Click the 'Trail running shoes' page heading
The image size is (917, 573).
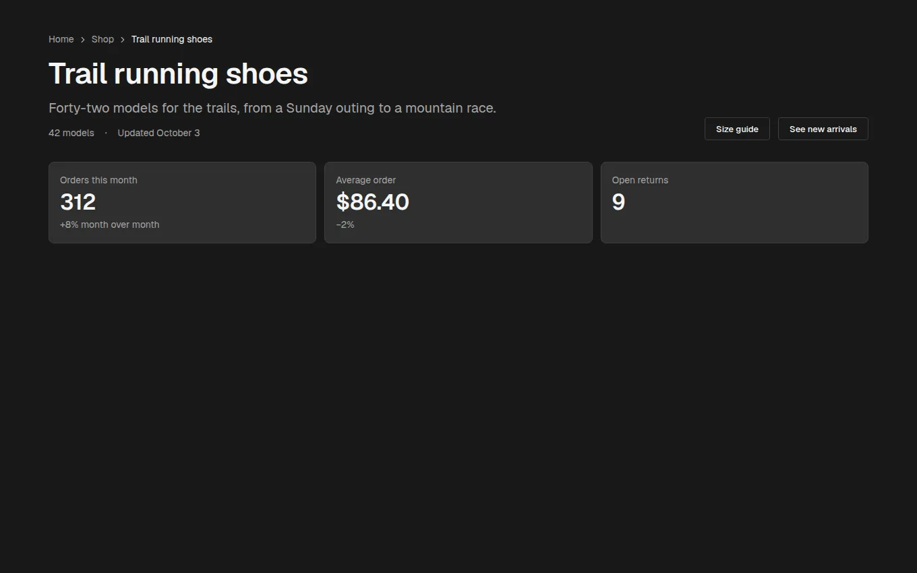[178, 73]
